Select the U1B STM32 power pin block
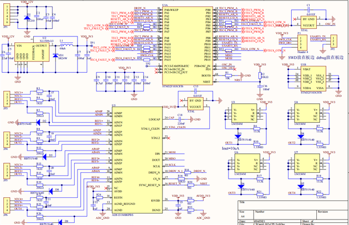 (x=314, y=79)
